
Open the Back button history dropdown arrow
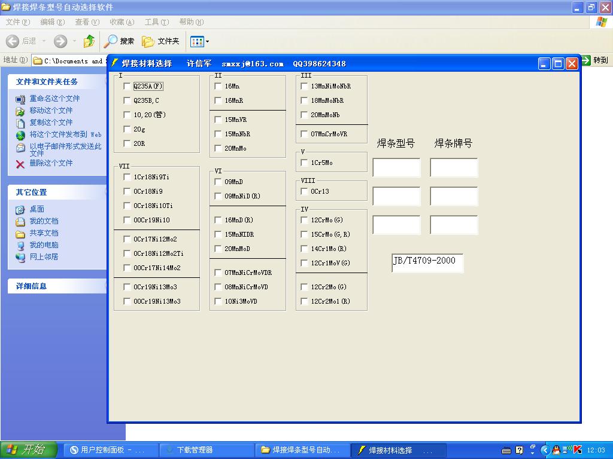coord(44,41)
